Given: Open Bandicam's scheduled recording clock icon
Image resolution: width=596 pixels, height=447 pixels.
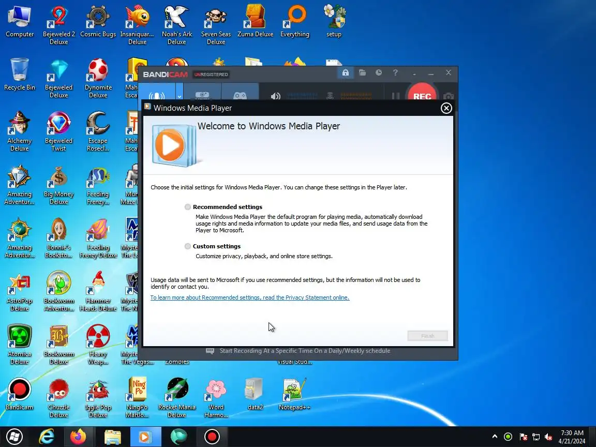Looking at the screenshot, I should tap(379, 72).
